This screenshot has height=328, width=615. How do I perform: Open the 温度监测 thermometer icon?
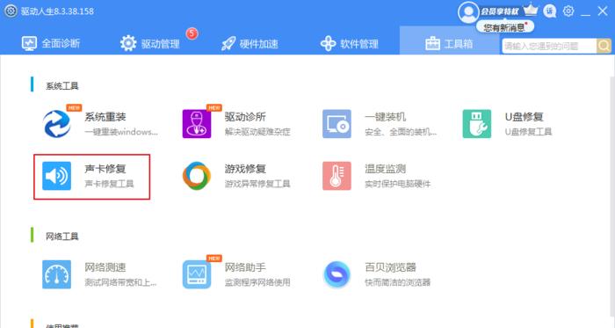click(336, 176)
